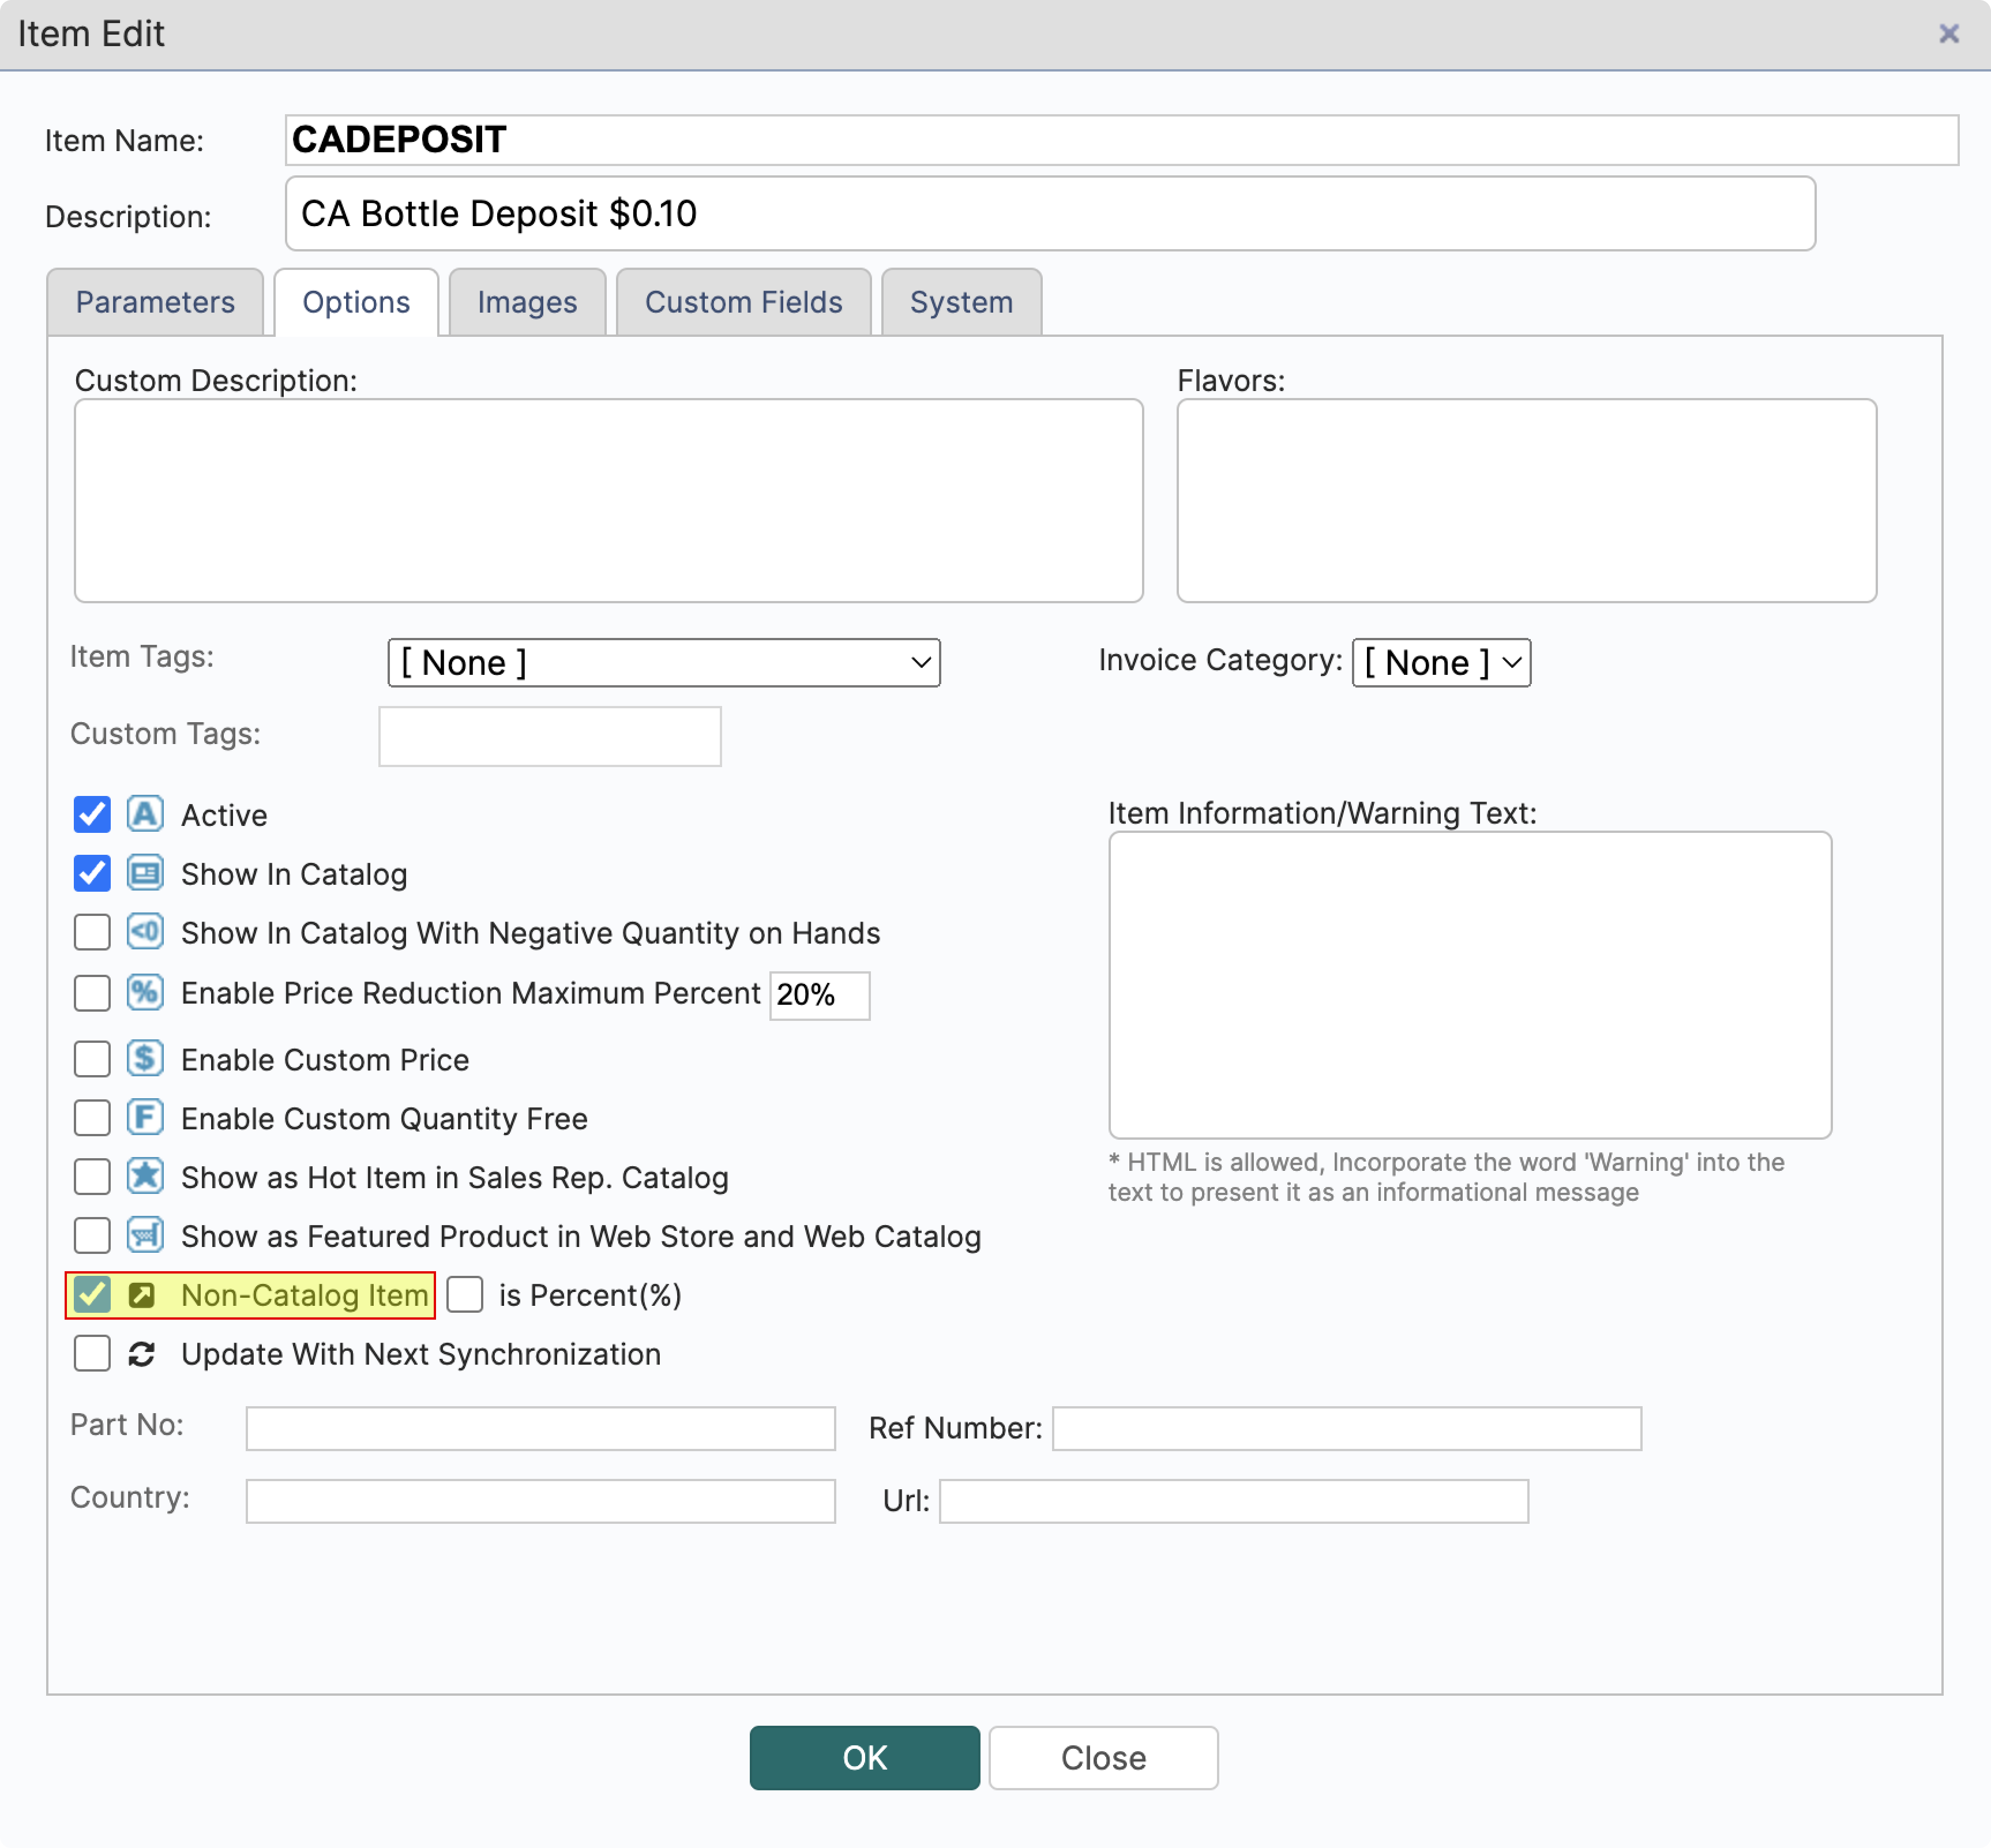Open the Item Tags dropdown
This screenshot has width=1991, height=1848.
(663, 663)
